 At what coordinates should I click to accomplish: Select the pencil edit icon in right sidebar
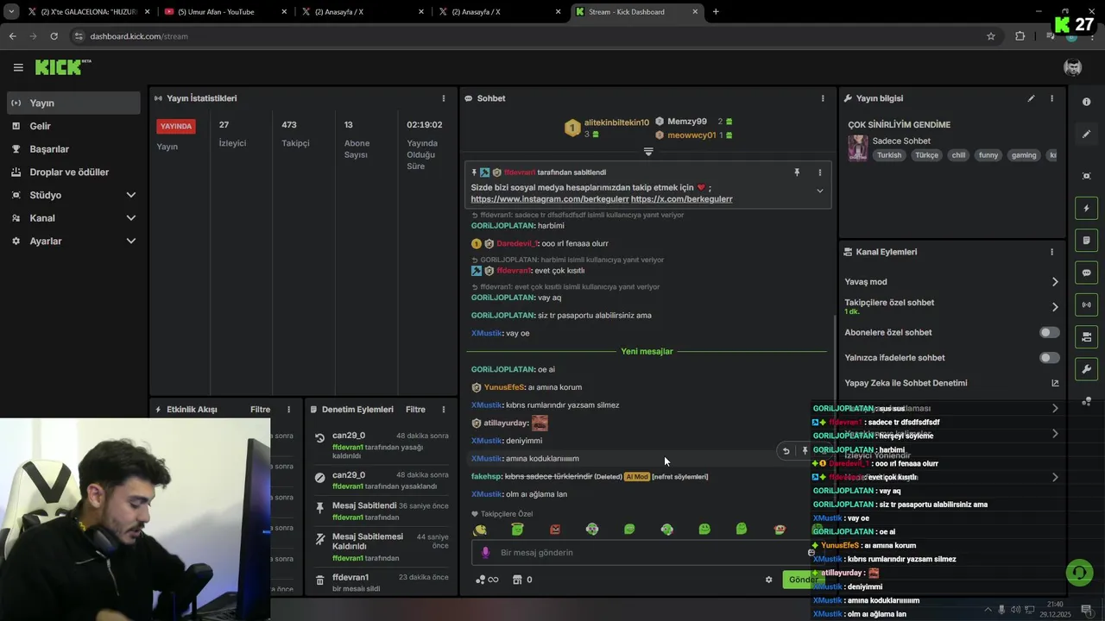(x=1086, y=135)
